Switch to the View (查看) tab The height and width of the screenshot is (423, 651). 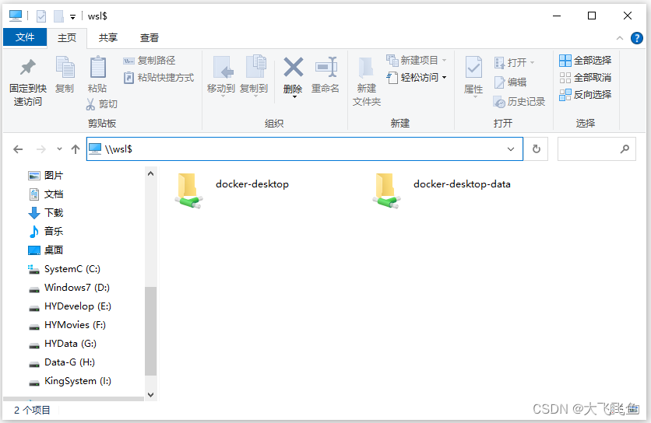point(150,38)
